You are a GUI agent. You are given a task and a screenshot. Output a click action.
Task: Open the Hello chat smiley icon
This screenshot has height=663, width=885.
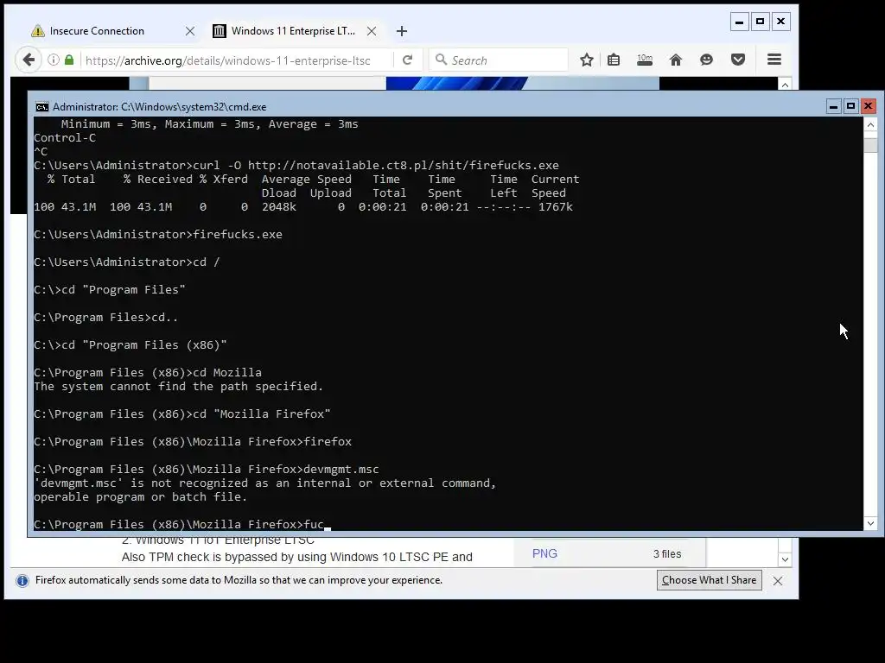(x=706, y=60)
